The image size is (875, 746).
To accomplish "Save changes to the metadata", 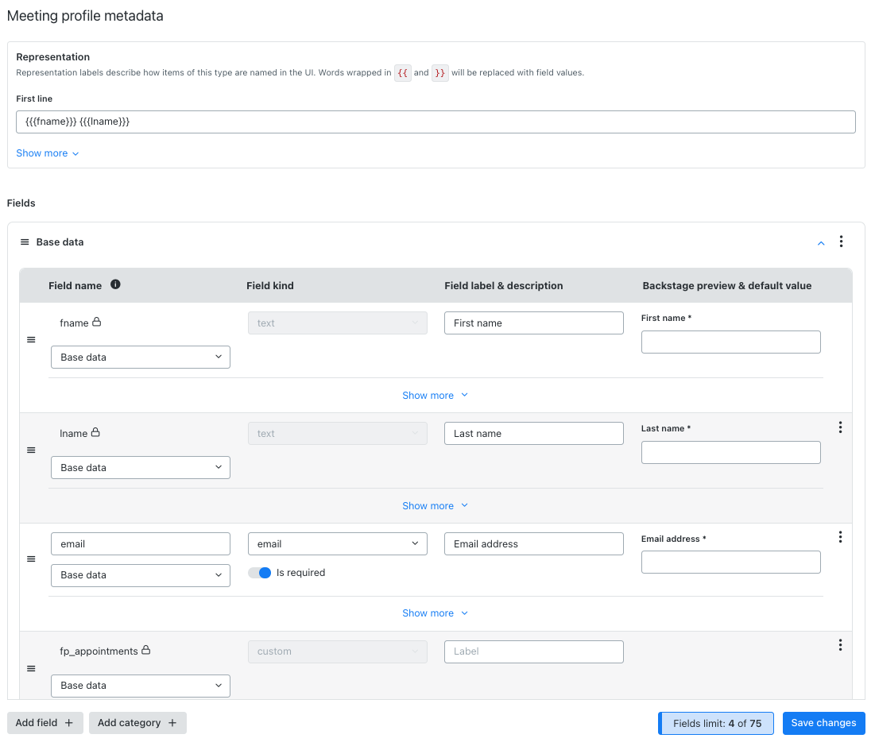I will 823,723.
